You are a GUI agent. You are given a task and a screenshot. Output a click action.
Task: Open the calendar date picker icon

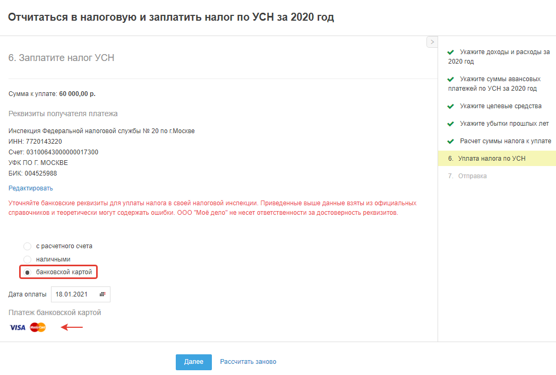(102, 294)
